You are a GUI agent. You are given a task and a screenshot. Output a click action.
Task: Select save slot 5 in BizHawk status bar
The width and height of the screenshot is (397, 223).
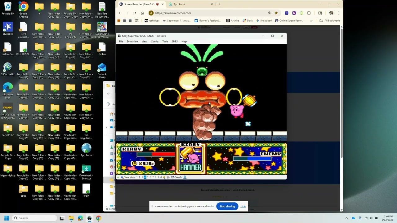[148, 177]
